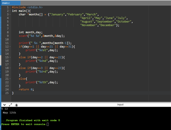The image size is (171, 130).
Task: Fold main function at line 2
Action: [10, 11]
